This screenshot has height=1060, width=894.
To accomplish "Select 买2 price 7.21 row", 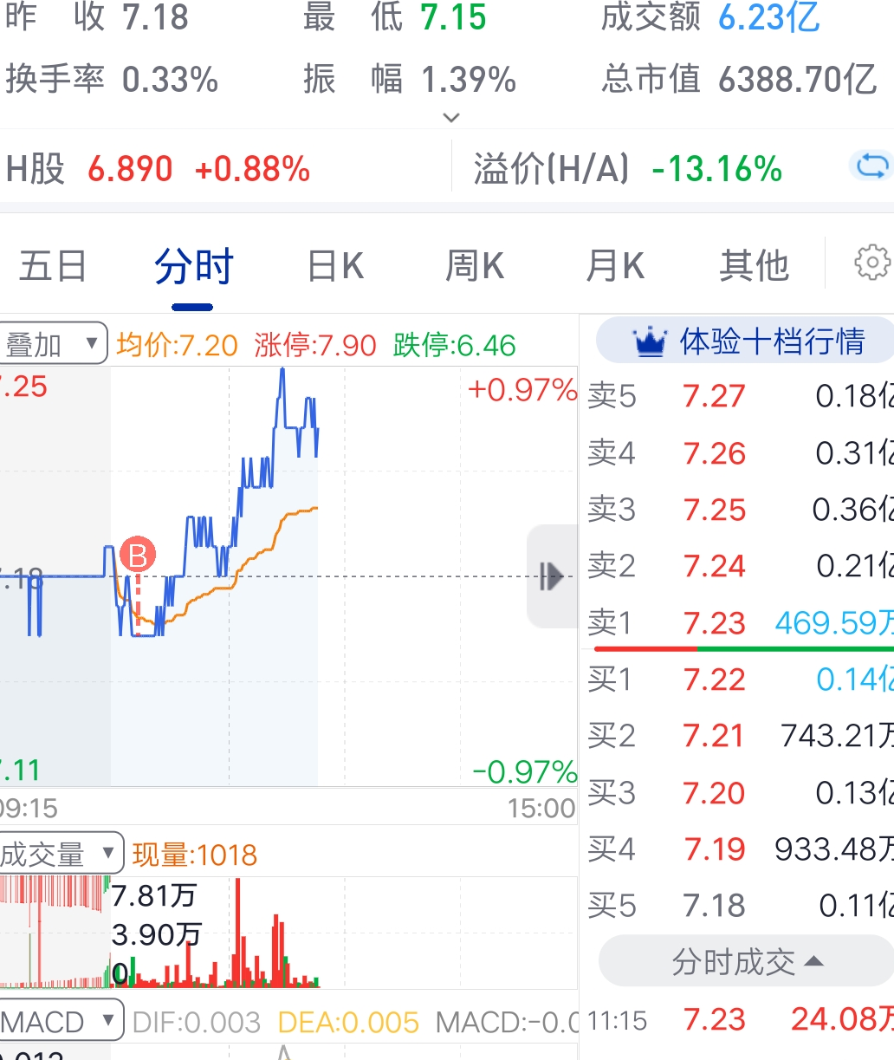I will 739,736.
